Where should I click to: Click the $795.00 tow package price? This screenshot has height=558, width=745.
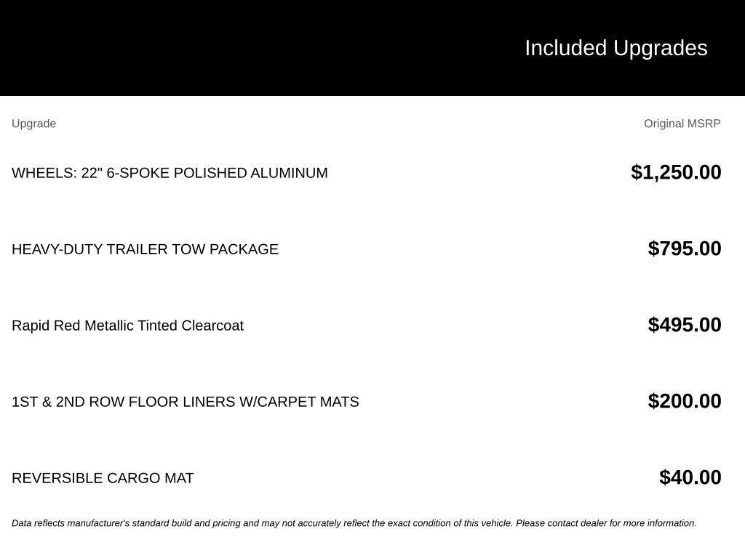tap(685, 248)
